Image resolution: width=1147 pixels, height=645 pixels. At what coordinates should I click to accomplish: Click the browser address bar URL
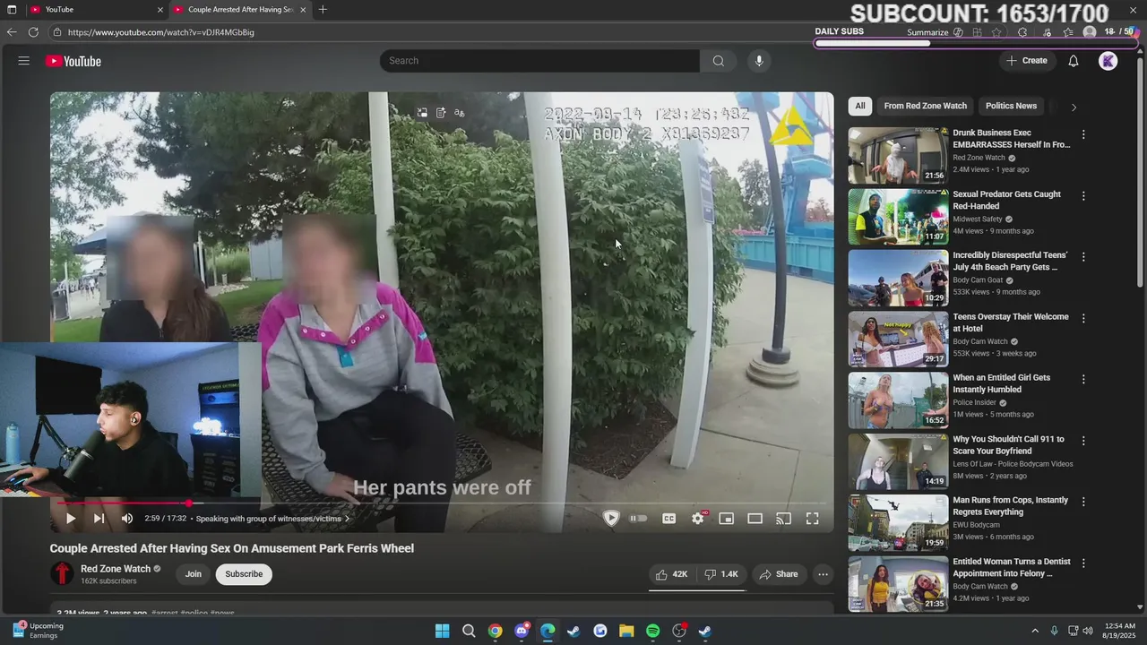tap(161, 32)
